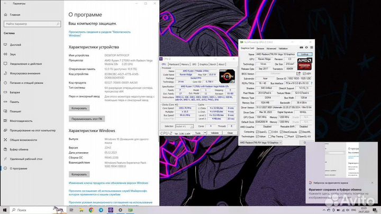Click Tools button in CPU-Z
381x214 pixels.
(x=198, y=133)
